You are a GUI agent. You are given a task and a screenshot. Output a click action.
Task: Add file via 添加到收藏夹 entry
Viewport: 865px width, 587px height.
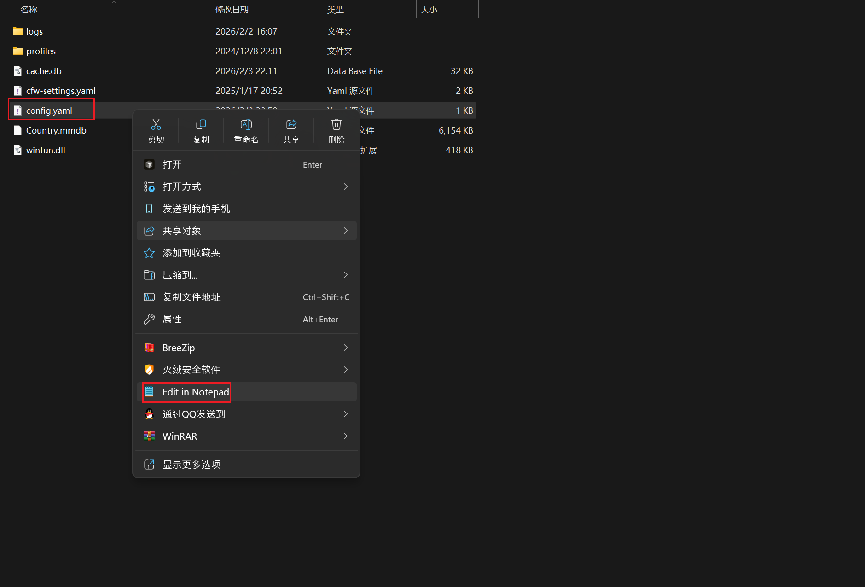pyautogui.click(x=192, y=253)
